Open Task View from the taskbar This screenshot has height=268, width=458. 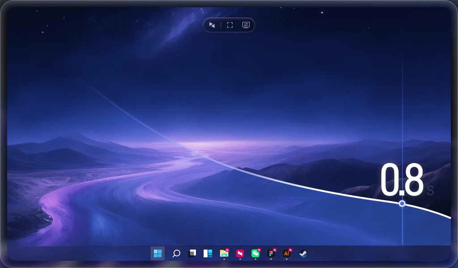pos(192,253)
